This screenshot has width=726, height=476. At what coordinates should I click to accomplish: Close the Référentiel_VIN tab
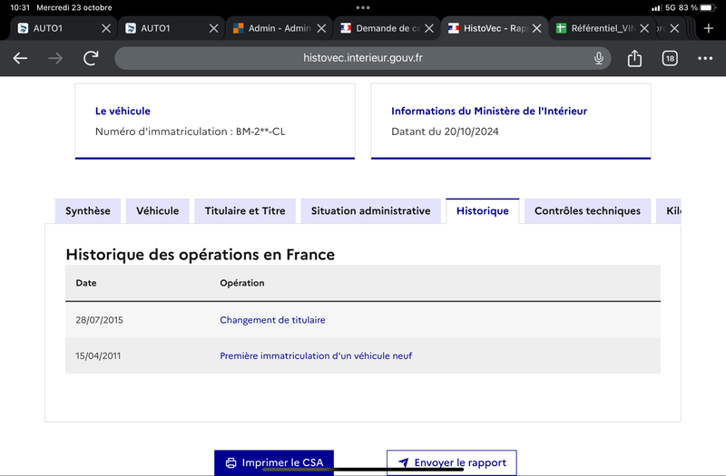(644, 28)
